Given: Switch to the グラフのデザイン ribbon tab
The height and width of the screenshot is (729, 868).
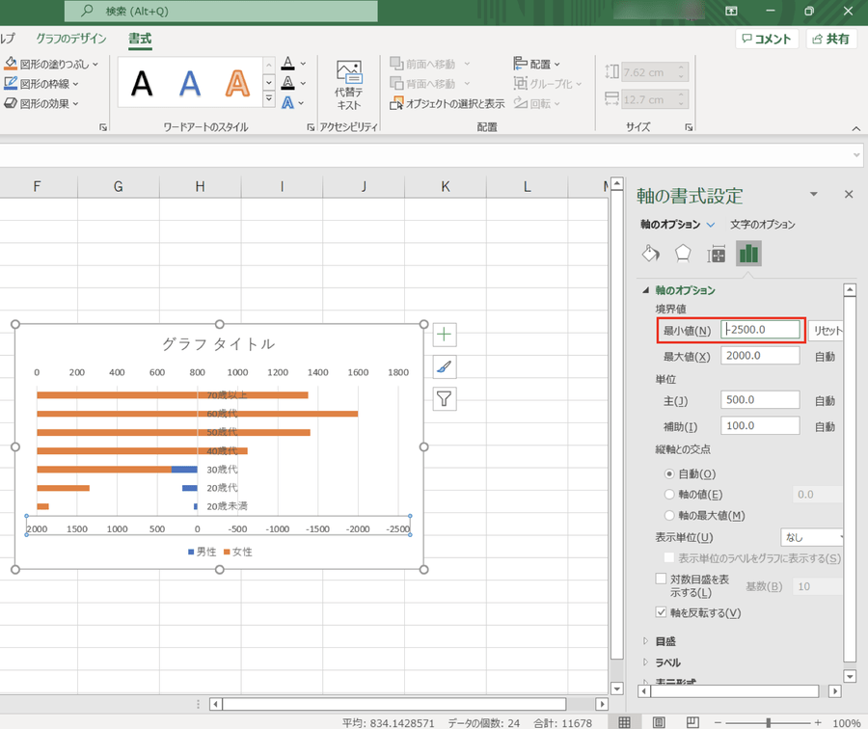Looking at the screenshot, I should (x=72, y=39).
